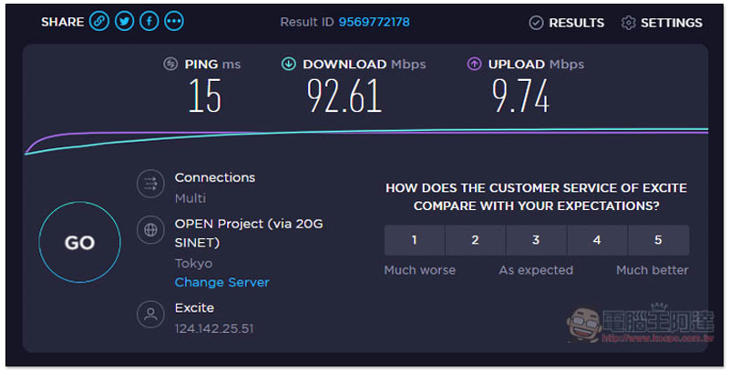Rate customer service 1, much worse
This screenshot has height=371, width=729.
coord(415,240)
